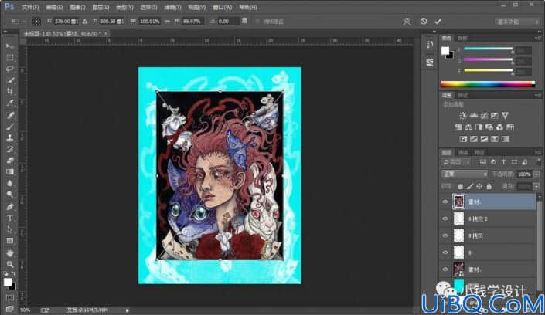Toggle relative positioning triangle icon

[85, 21]
